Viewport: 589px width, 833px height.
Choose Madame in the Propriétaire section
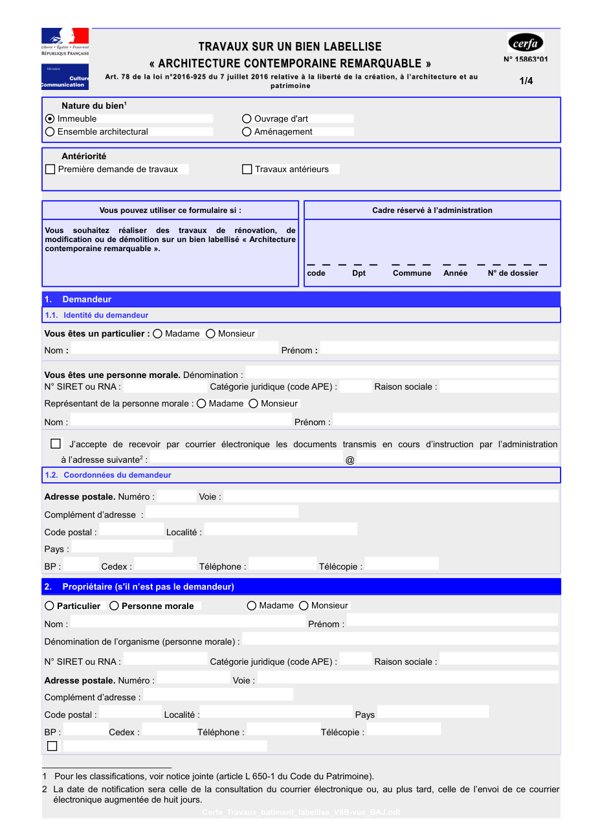(252, 606)
